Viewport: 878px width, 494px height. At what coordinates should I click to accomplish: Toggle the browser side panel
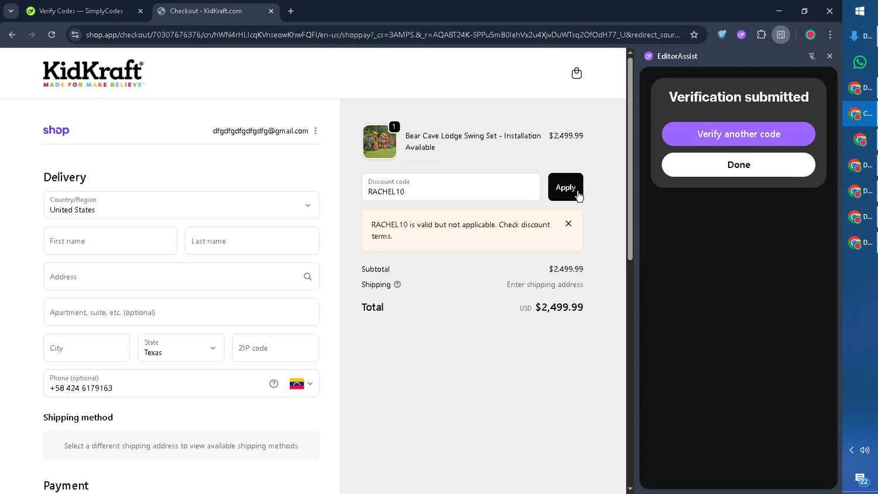pyautogui.click(x=781, y=35)
